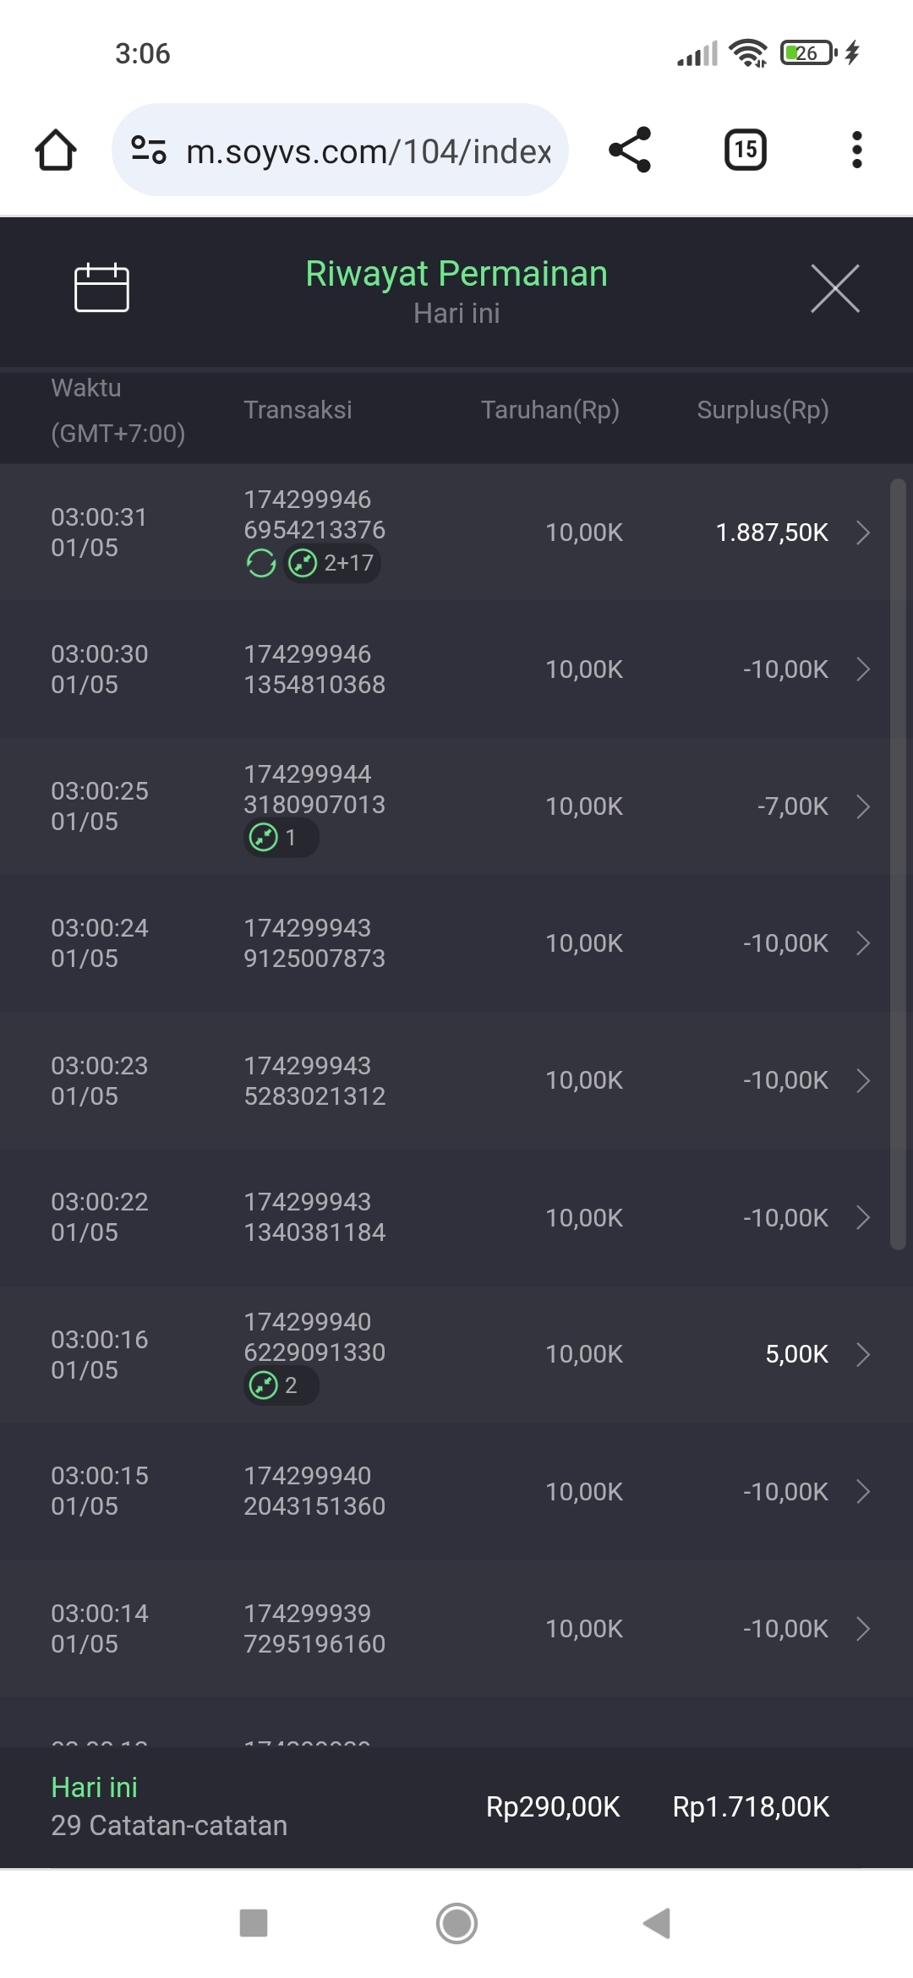
Task: Tap the free spin badge labeled 2
Action: tap(281, 1385)
